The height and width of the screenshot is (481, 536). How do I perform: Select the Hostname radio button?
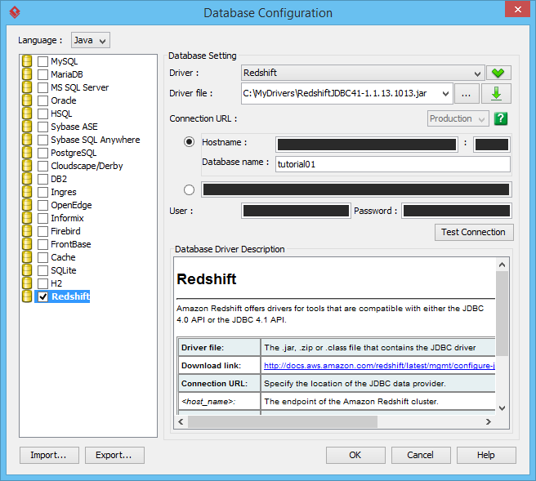point(189,142)
